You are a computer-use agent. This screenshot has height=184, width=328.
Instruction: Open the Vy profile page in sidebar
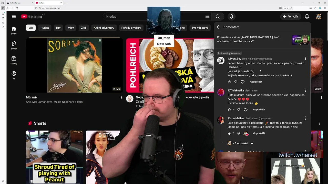tap(14, 75)
